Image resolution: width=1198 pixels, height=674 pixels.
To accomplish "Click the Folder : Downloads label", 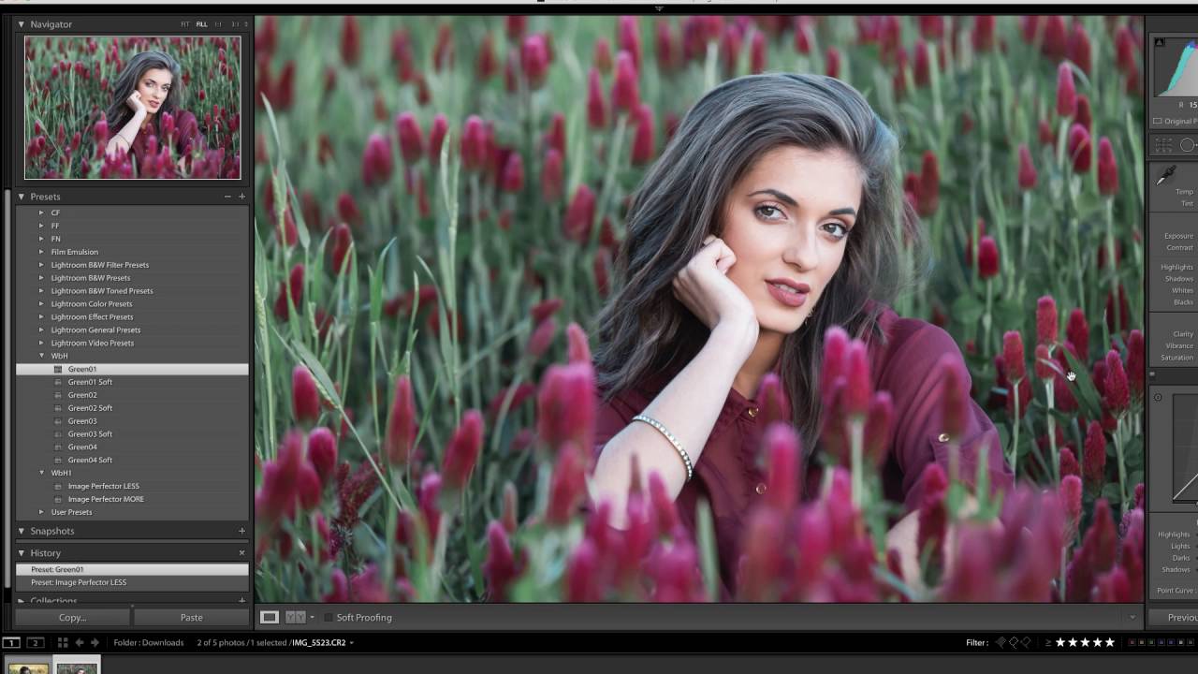I will coord(149,643).
